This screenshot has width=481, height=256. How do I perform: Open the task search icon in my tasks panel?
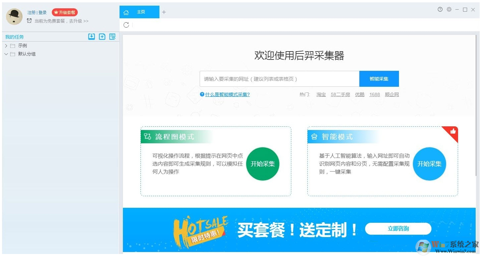(113, 37)
